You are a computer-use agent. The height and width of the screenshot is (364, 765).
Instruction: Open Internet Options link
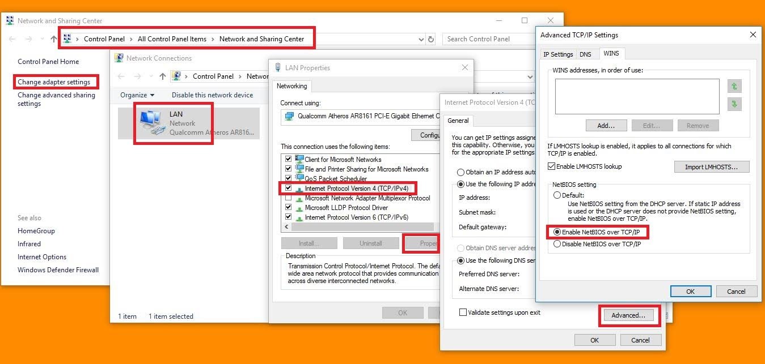tap(42, 257)
